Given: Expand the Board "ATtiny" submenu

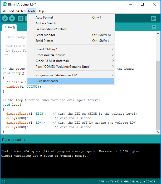Looking at the screenshot, I should [71, 49].
